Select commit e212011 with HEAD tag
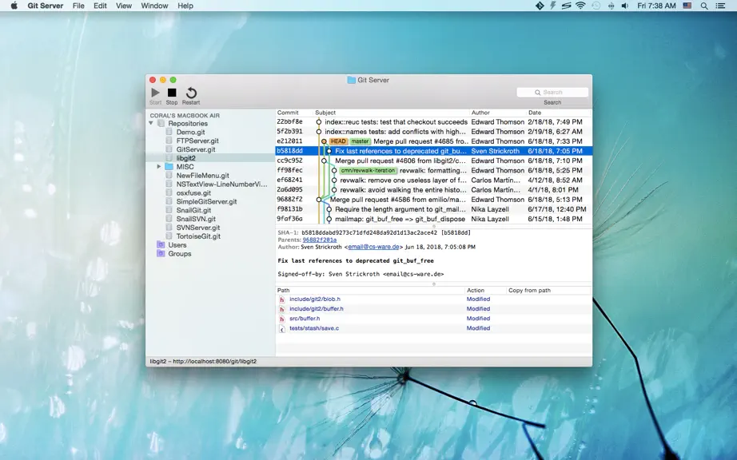 (x=433, y=141)
